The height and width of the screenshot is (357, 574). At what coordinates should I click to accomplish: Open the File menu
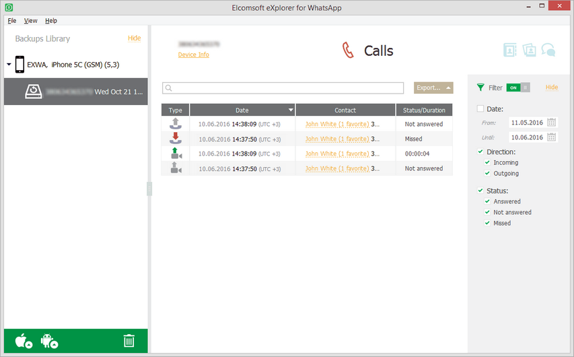[x=12, y=20]
